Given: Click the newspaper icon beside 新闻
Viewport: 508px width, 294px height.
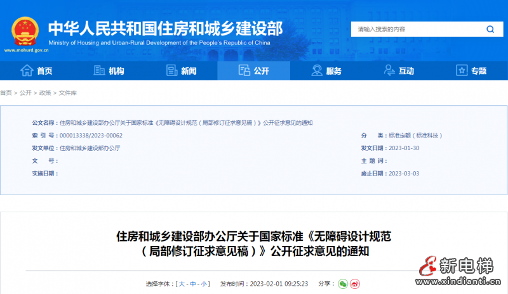Looking at the screenshot, I should 171,70.
